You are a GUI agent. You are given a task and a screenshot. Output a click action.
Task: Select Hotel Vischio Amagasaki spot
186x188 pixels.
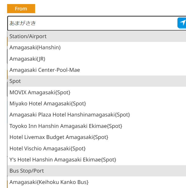(47, 148)
